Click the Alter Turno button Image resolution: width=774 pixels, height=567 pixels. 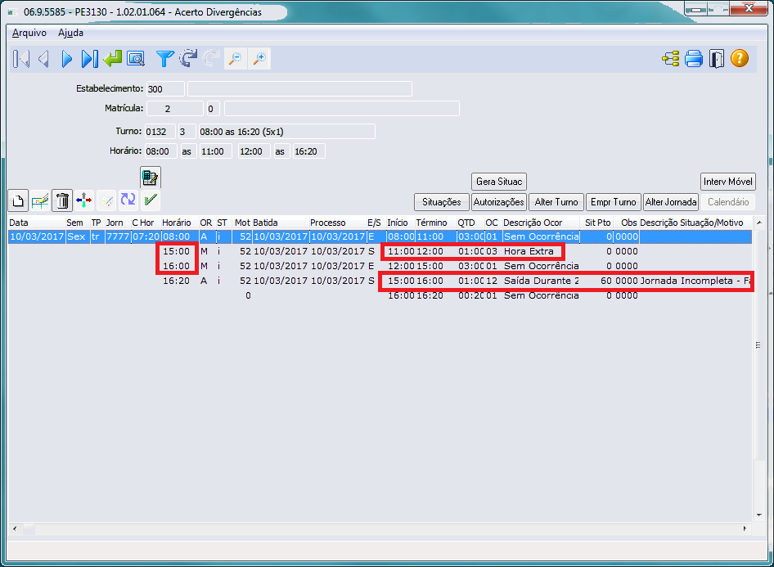coord(556,202)
